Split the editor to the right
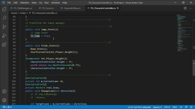195x109 pixels. coord(185,8)
